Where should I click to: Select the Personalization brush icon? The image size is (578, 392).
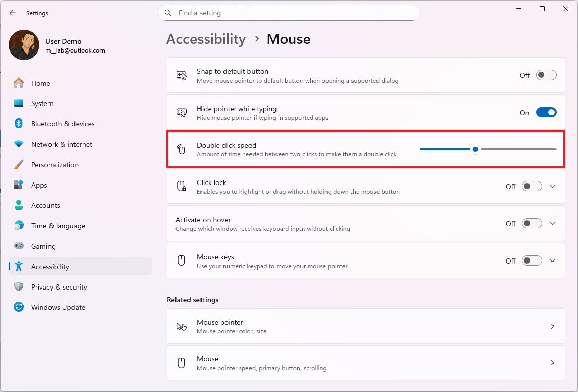[18, 164]
